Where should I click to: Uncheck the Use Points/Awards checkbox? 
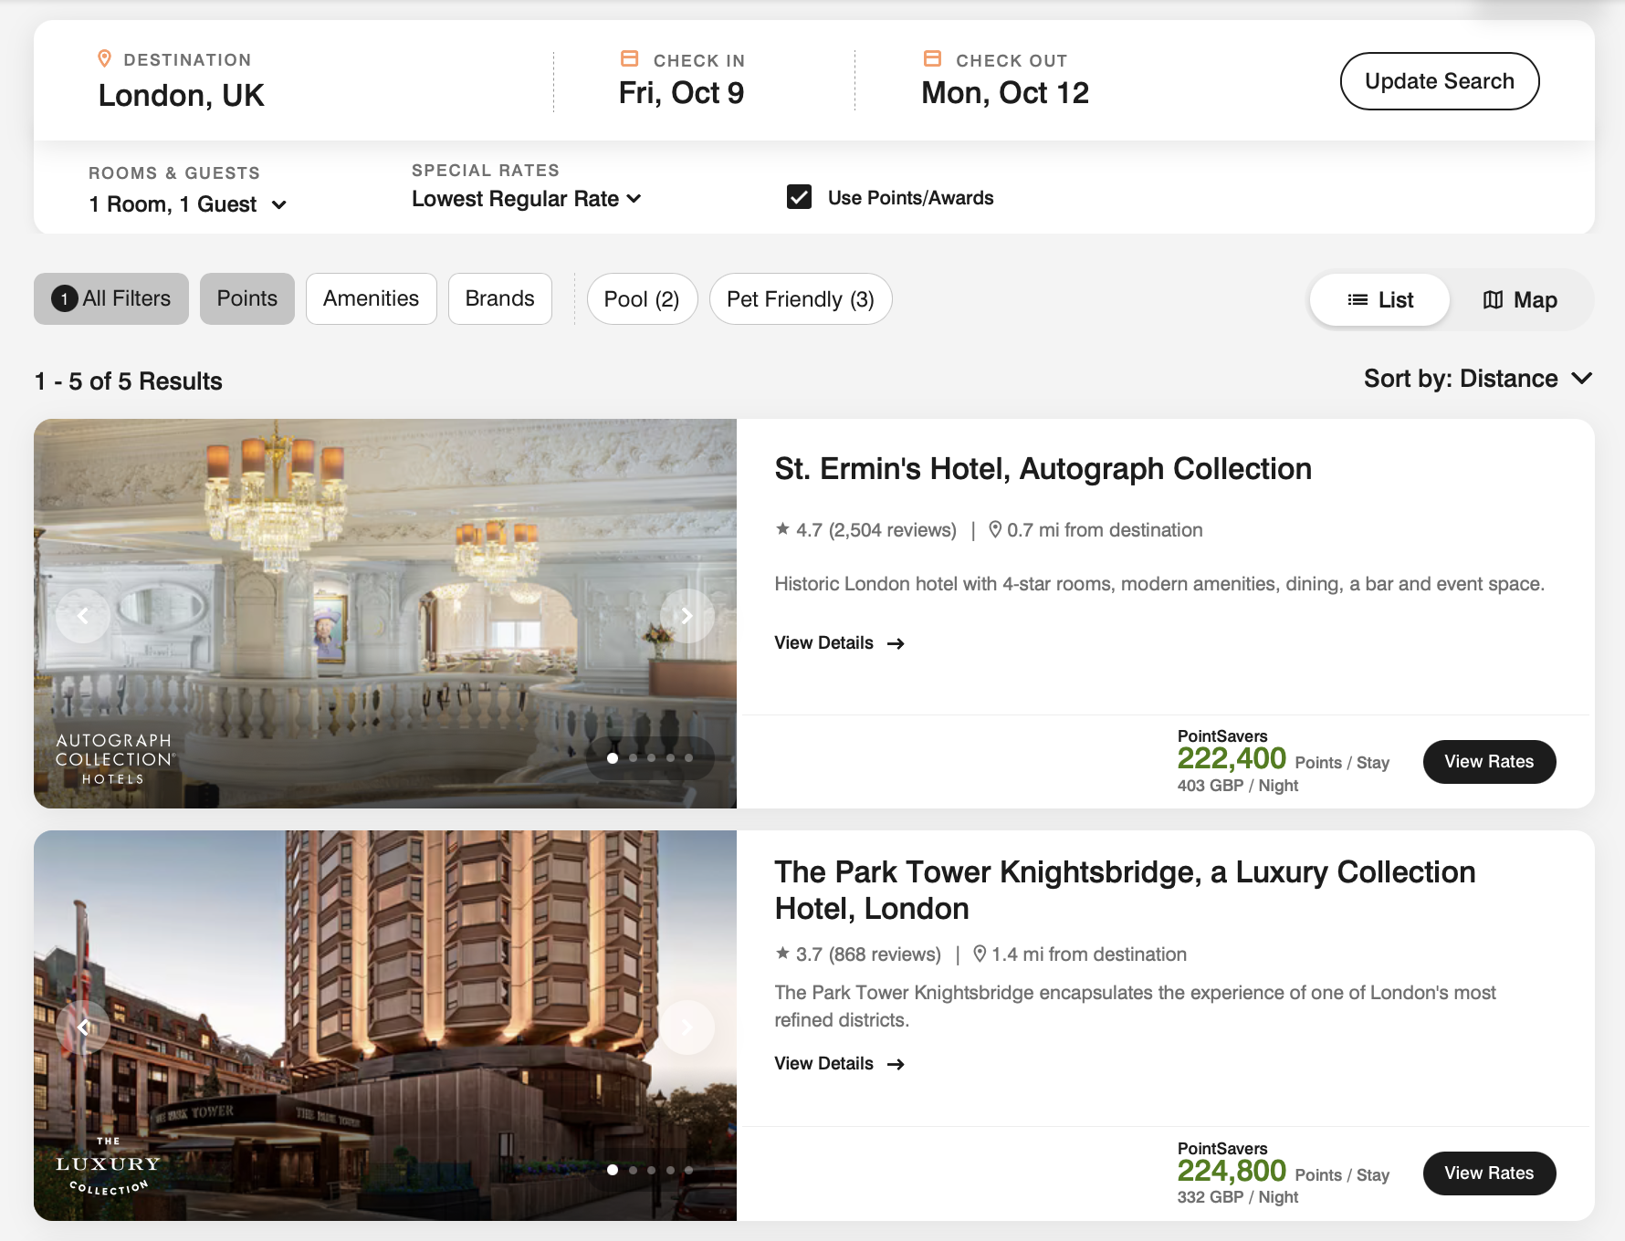(799, 197)
